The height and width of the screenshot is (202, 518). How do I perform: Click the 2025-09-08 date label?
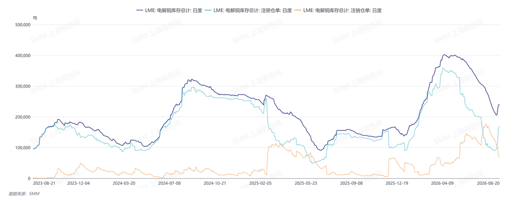click(351, 183)
